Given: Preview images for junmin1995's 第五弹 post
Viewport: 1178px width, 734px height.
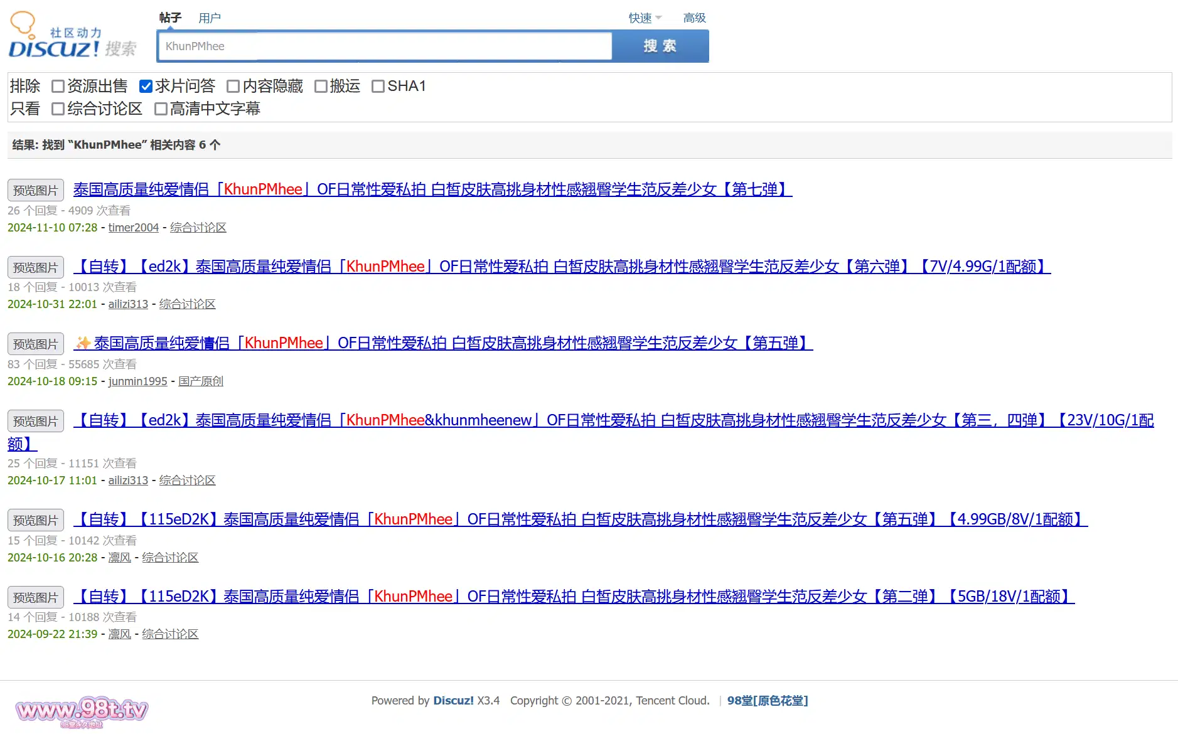Looking at the screenshot, I should pos(36,344).
